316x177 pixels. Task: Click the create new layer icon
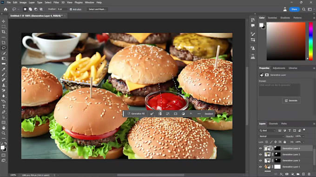click(303, 174)
